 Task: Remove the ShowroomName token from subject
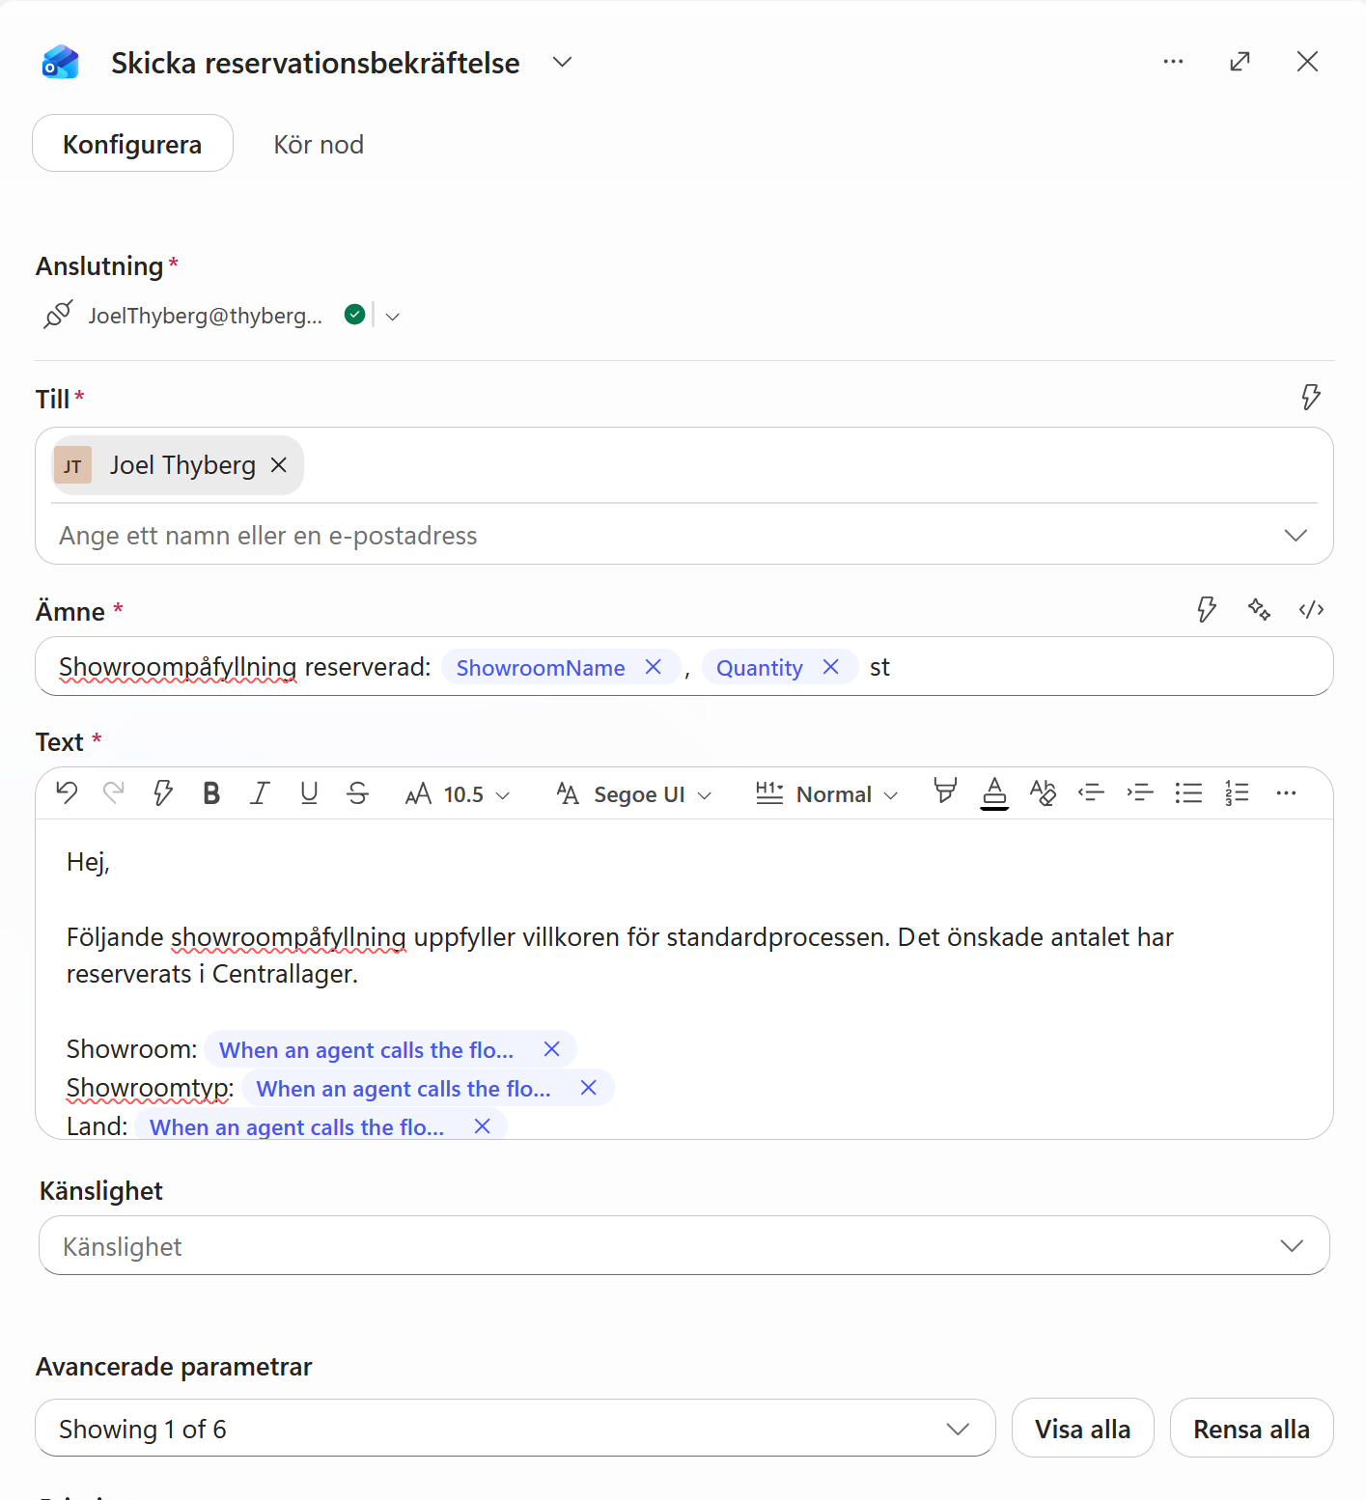point(654,667)
